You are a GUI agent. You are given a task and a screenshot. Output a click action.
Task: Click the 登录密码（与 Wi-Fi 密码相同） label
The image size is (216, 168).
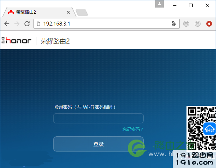(x=85, y=107)
